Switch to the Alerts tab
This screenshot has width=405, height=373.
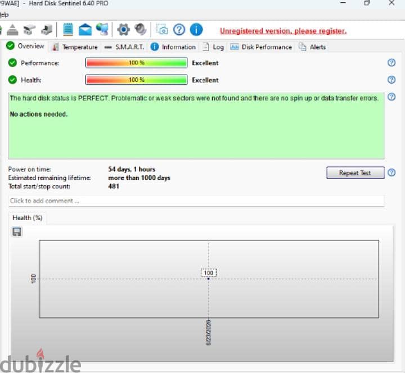(x=313, y=47)
